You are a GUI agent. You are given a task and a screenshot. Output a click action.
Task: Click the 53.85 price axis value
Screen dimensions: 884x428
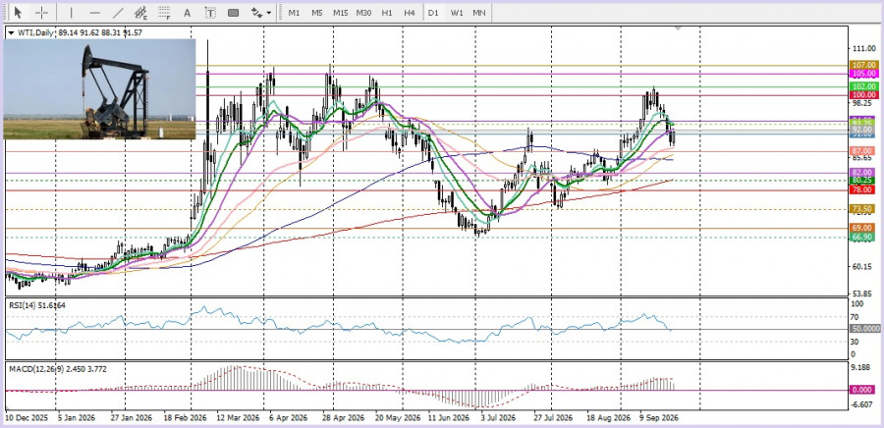point(863,294)
